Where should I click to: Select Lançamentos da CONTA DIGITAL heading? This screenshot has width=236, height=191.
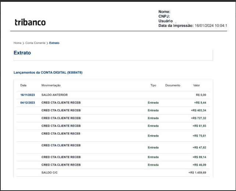(x=48, y=72)
